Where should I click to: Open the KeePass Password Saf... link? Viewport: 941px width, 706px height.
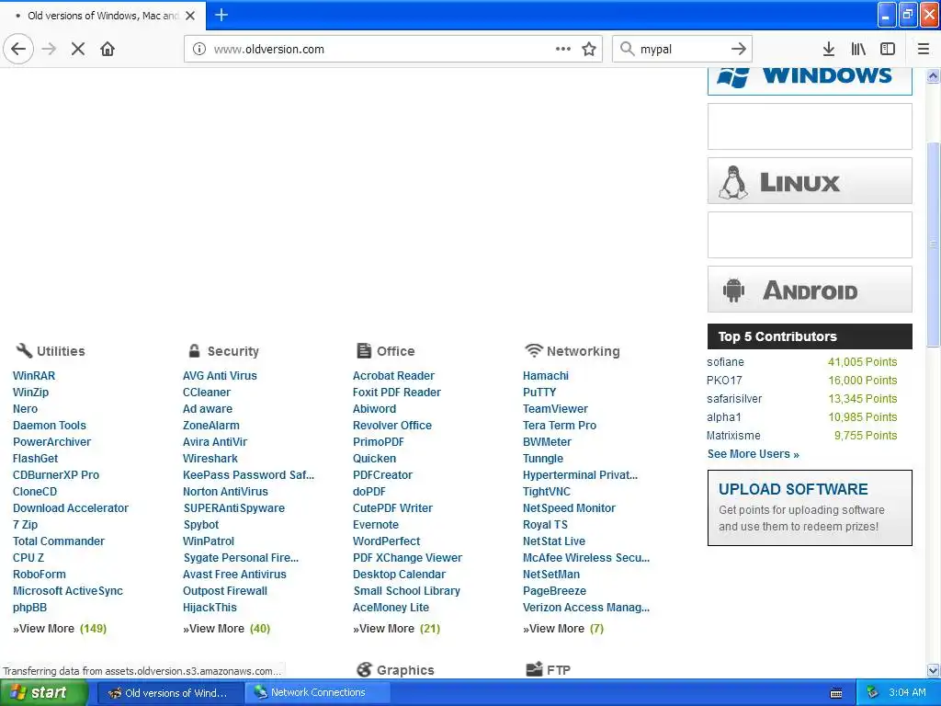[248, 475]
